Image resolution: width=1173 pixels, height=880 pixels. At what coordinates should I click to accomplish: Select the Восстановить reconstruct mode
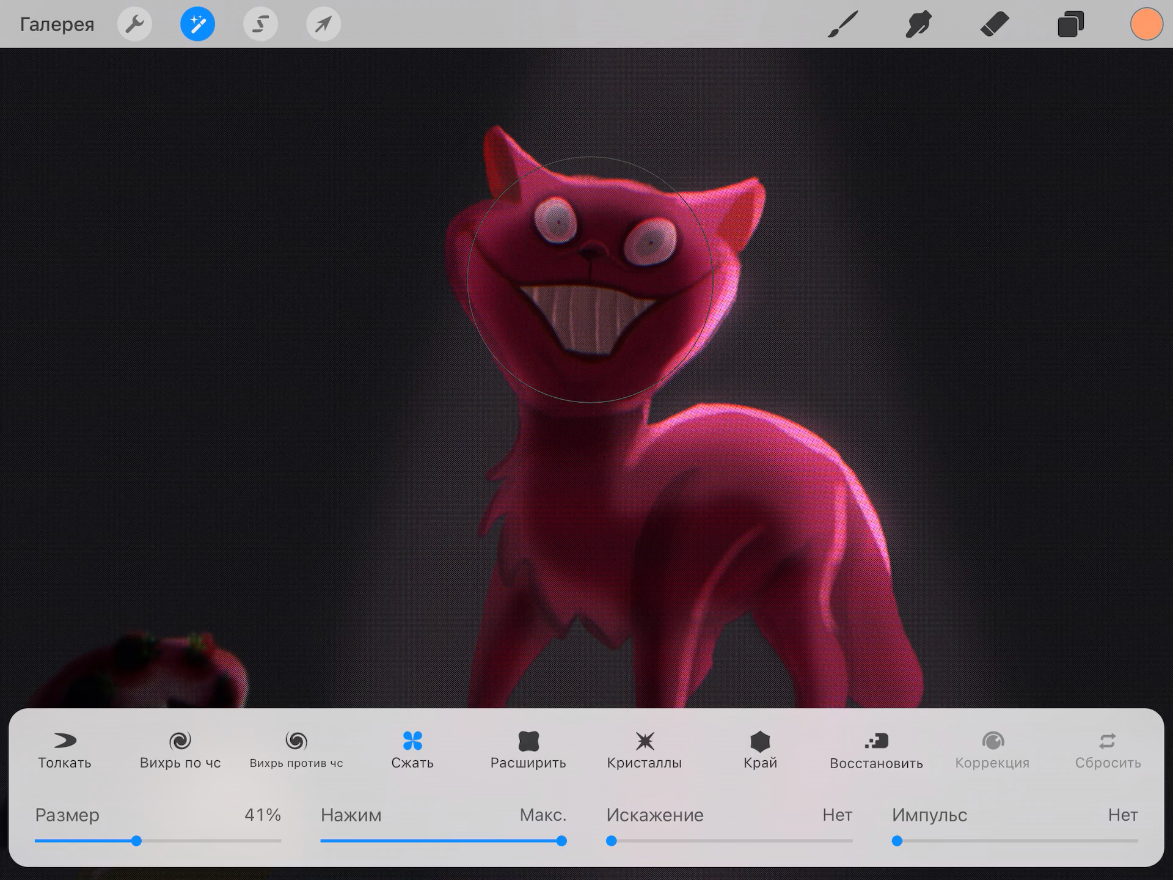[876, 750]
